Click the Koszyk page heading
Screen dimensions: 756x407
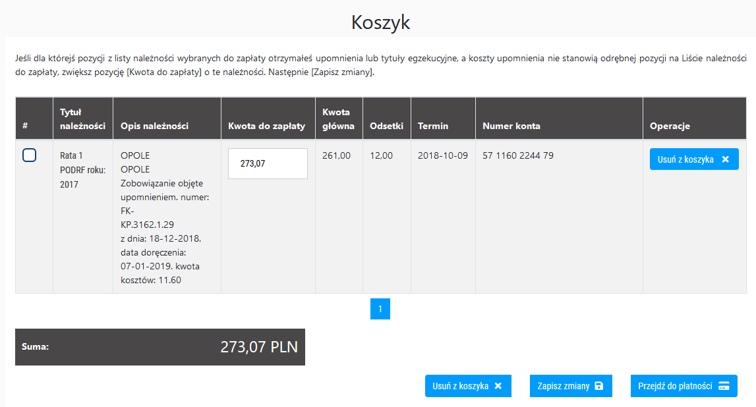[x=380, y=22]
